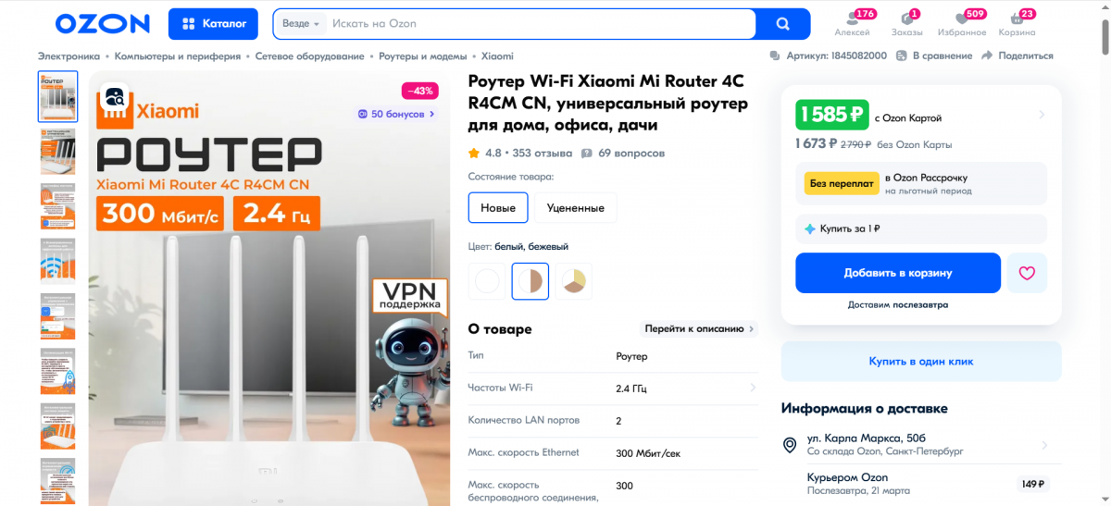
Task: Select the Новые condition option
Action: click(498, 207)
